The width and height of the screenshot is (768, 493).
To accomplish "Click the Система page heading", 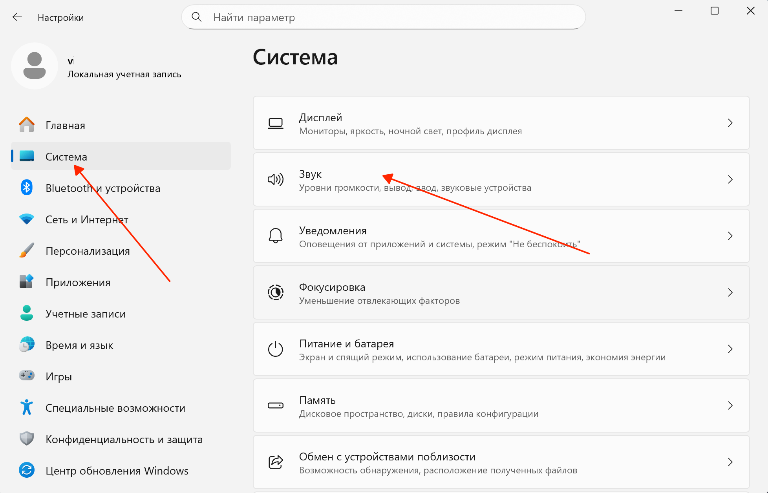I will (295, 57).
